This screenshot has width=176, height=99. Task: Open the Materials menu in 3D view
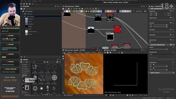[x=70, y=53]
